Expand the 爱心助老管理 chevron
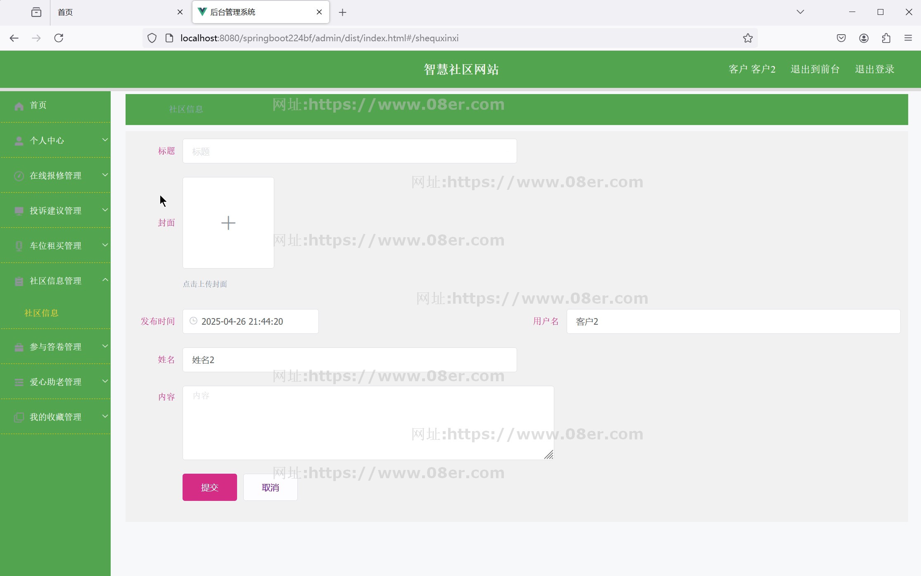 [x=105, y=381]
